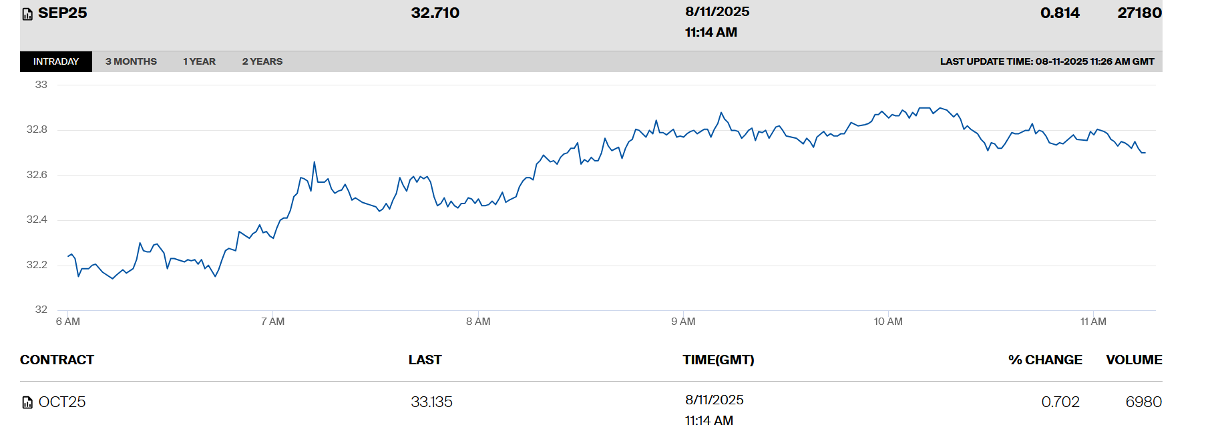Show the 2 YEARS chart range
Image resolution: width=1220 pixels, height=433 pixels.
tap(262, 61)
